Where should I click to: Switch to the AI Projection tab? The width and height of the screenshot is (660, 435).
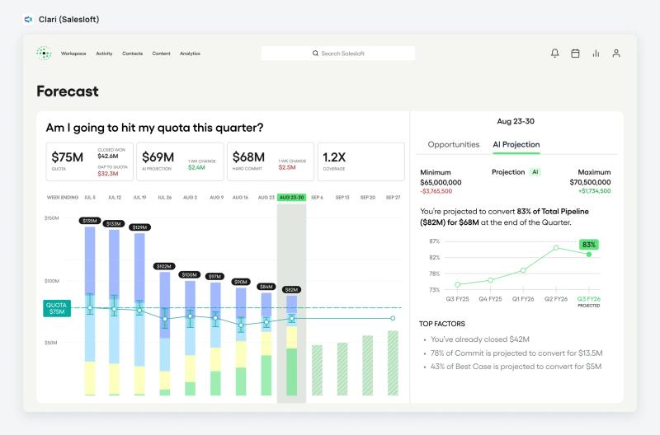click(x=516, y=144)
